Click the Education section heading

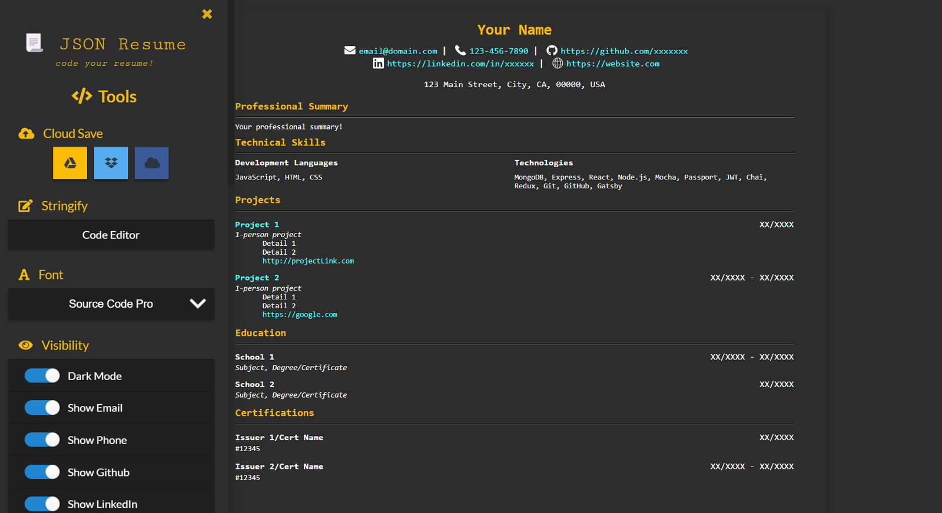click(261, 333)
